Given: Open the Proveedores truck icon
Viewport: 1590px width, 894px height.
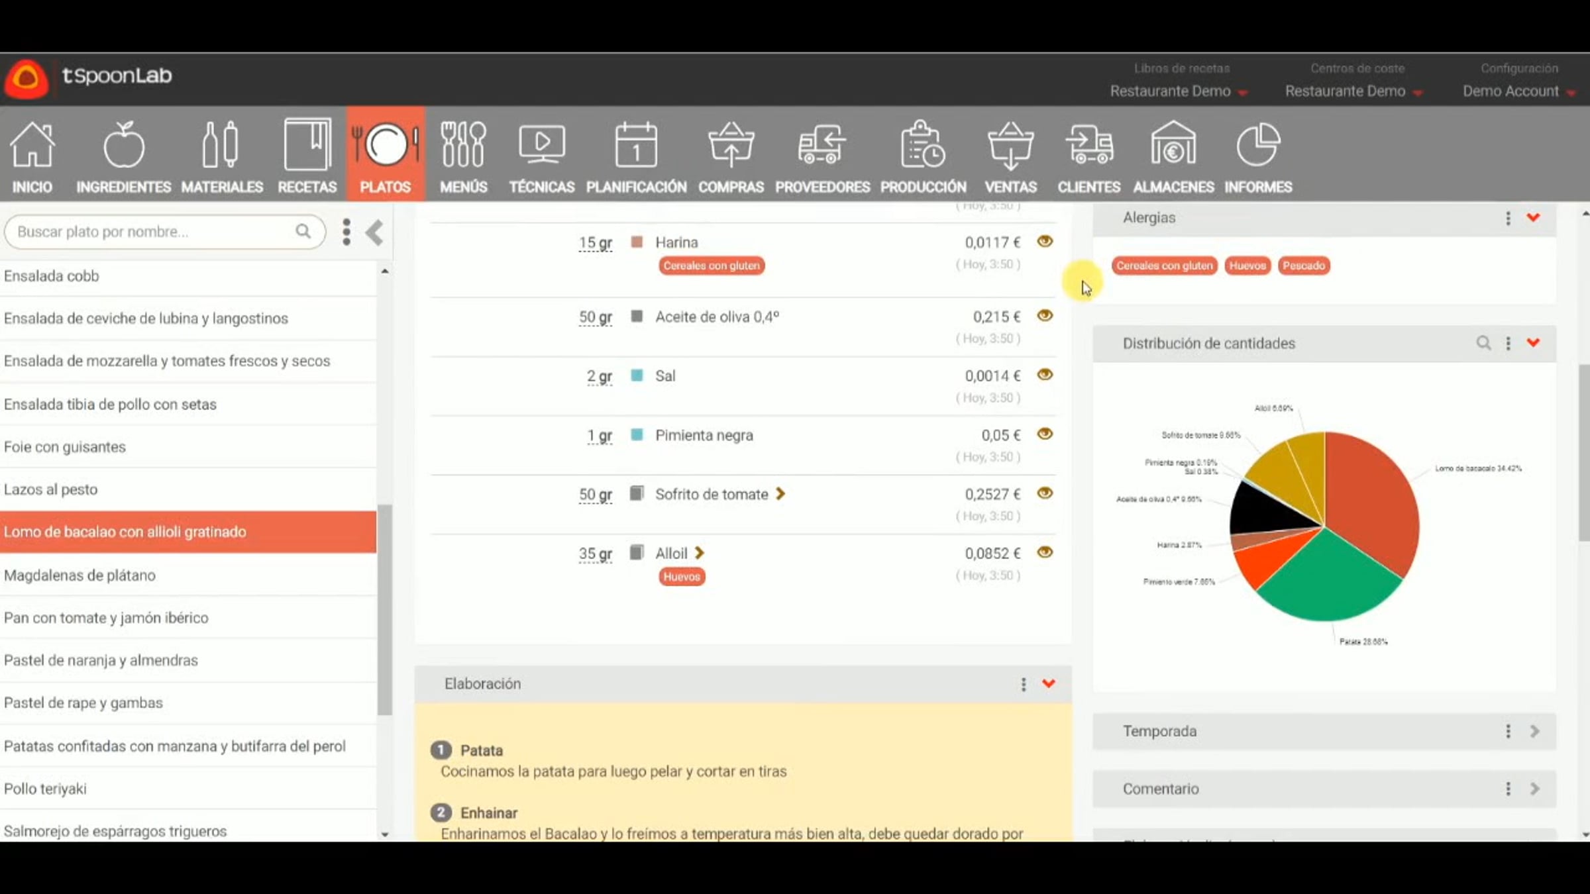Looking at the screenshot, I should (x=822, y=144).
